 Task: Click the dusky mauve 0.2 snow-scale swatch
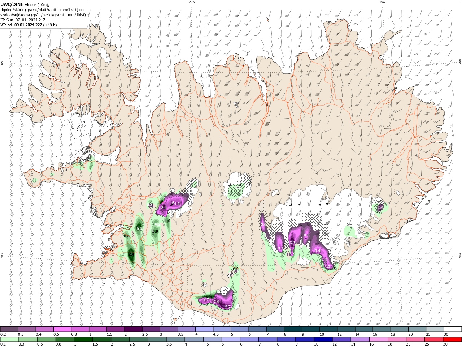[9, 329]
